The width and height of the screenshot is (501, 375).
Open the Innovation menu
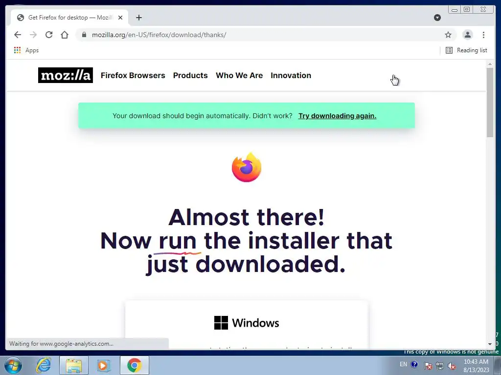[x=291, y=75]
